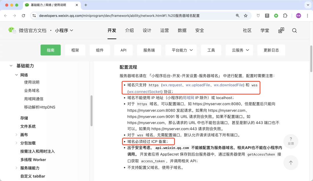
Task: Open 存储 in the sidebar
Action: 24,118
